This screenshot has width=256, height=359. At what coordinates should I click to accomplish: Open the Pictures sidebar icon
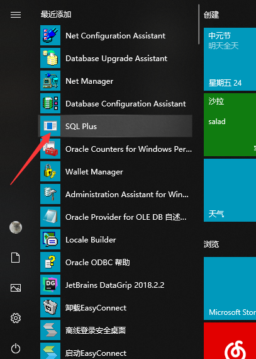[x=16, y=288]
